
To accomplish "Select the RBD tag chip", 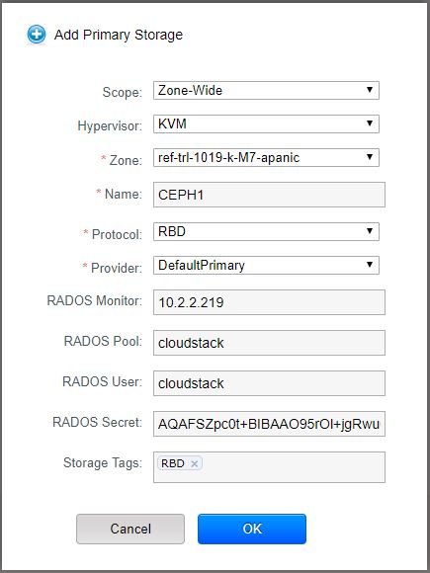I will point(173,463).
